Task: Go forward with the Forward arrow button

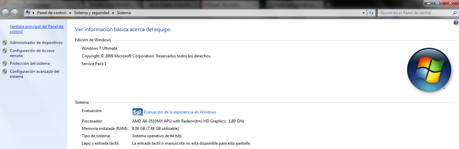Action: pos(14,13)
